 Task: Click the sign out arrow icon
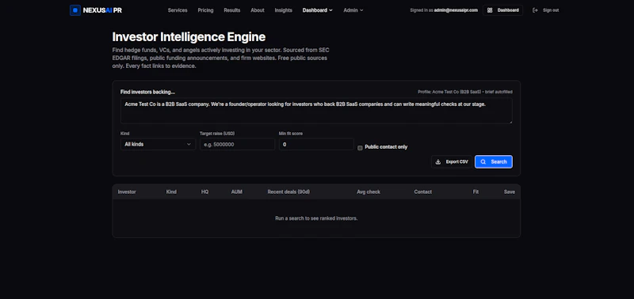point(535,10)
